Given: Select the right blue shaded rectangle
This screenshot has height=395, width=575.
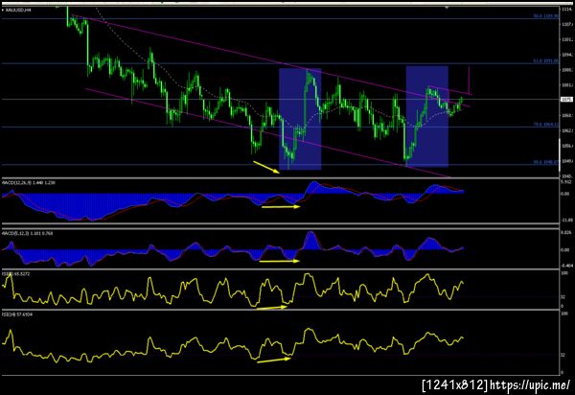Looking at the screenshot, I should click(x=426, y=116).
